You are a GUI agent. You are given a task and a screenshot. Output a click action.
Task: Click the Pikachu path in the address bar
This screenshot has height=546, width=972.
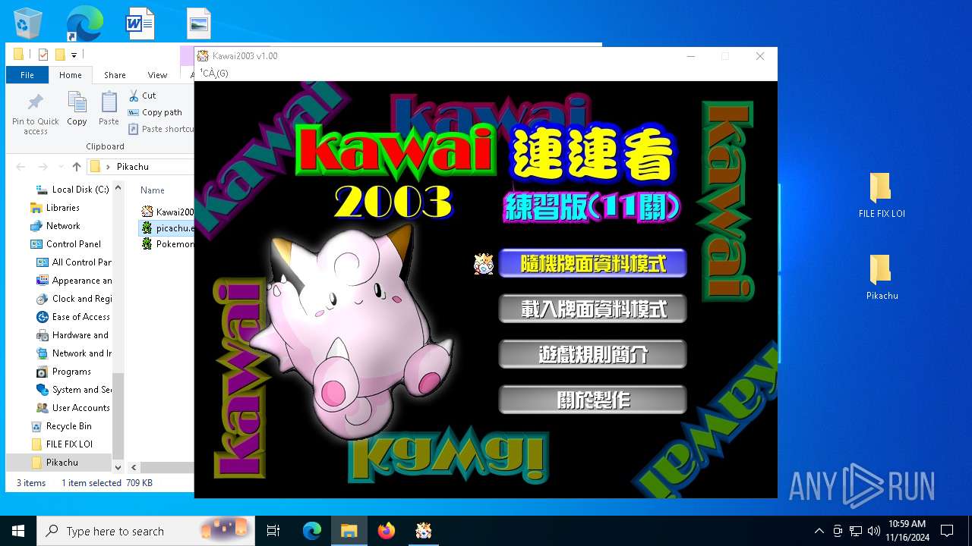pyautogui.click(x=133, y=167)
